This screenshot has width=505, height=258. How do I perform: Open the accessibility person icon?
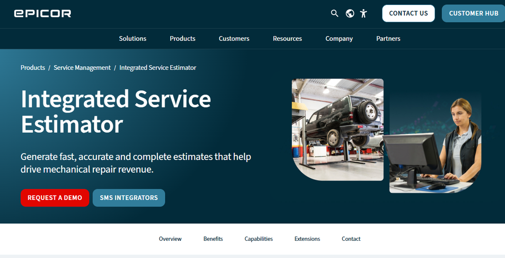pyautogui.click(x=364, y=13)
